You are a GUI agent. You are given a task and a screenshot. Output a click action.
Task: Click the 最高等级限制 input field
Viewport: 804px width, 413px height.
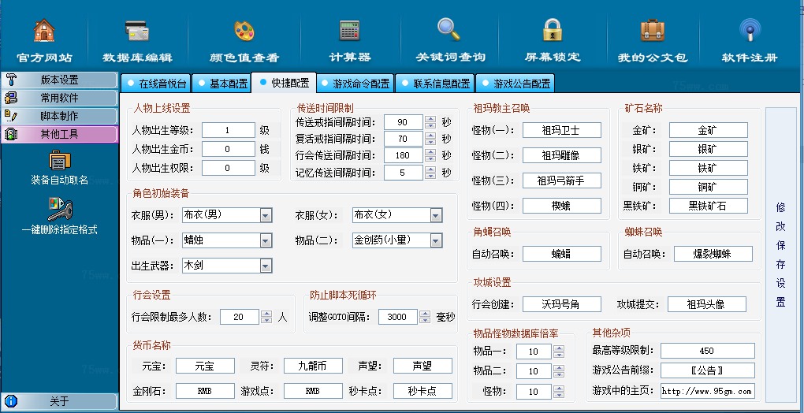tap(707, 351)
